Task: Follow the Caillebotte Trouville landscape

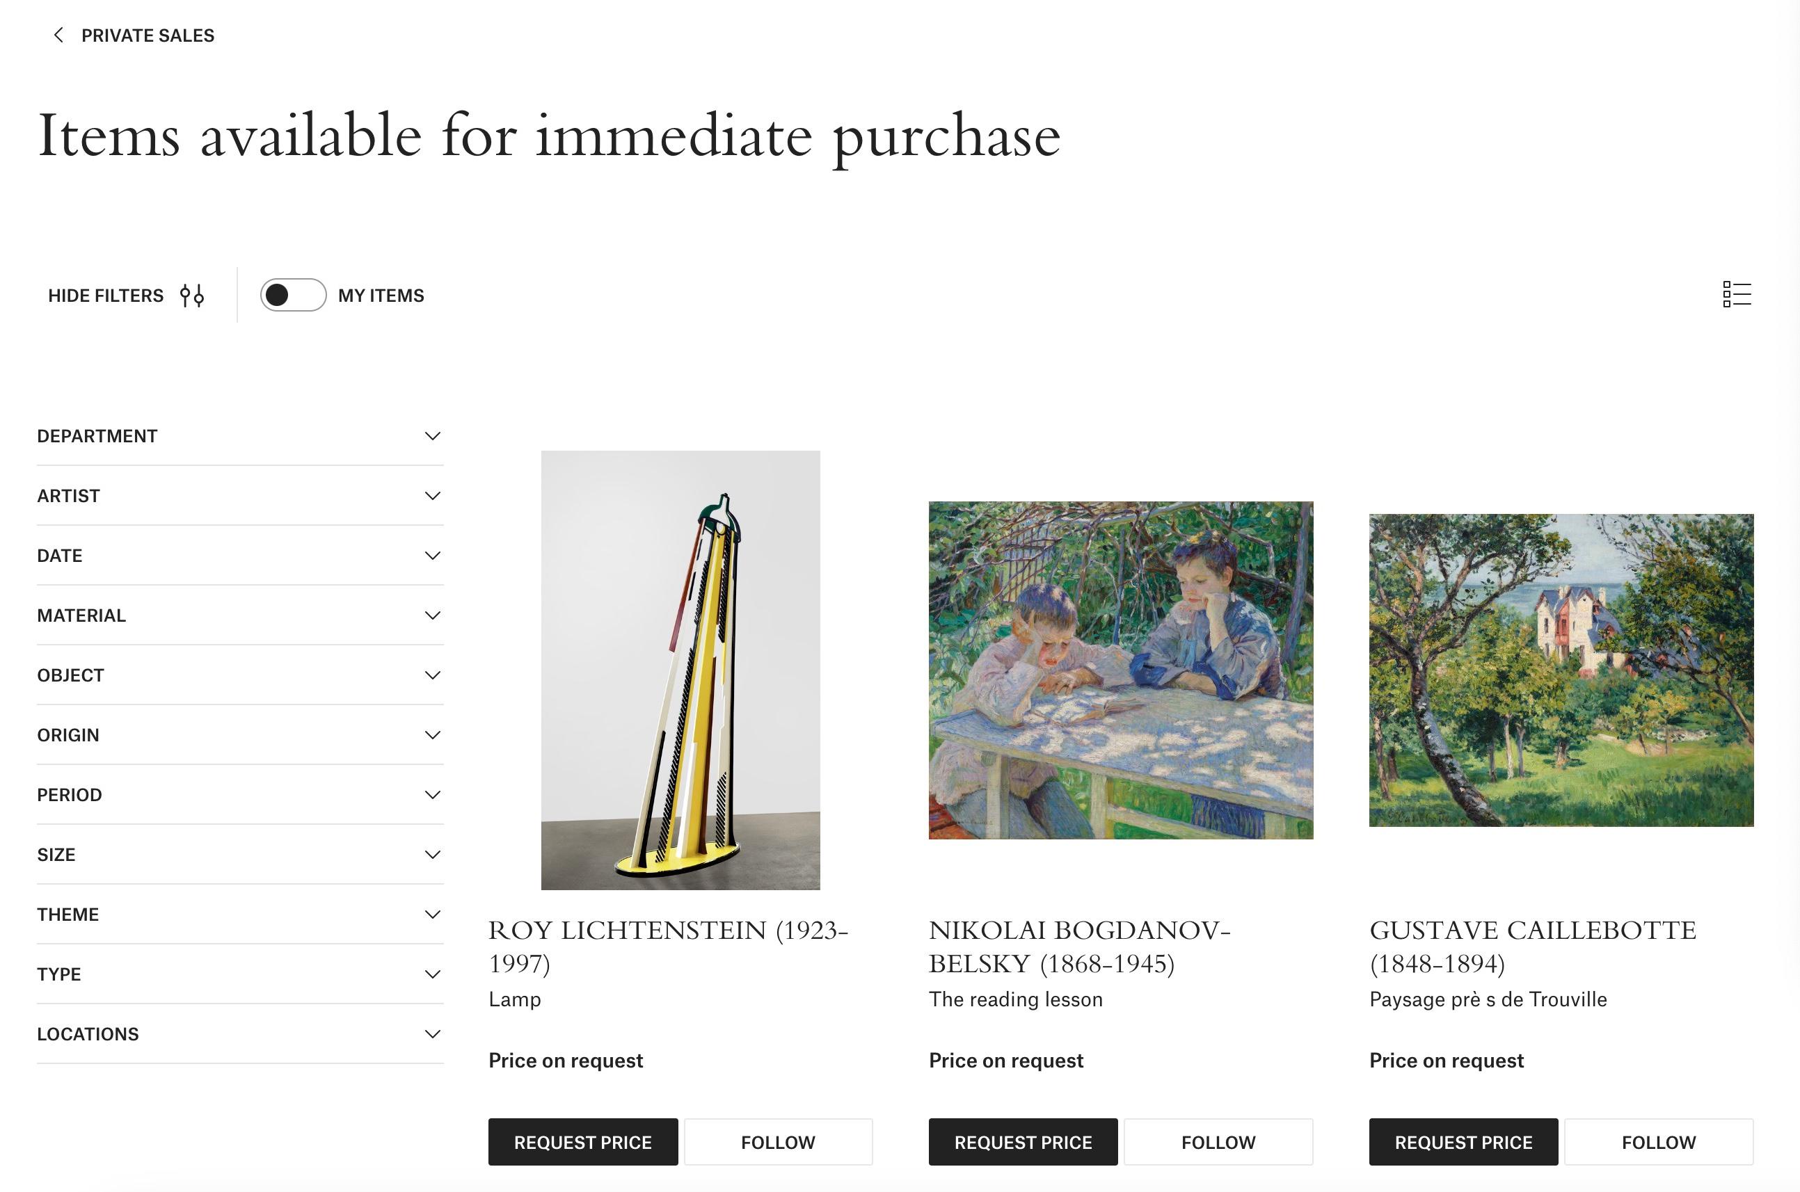Action: pyautogui.click(x=1659, y=1142)
